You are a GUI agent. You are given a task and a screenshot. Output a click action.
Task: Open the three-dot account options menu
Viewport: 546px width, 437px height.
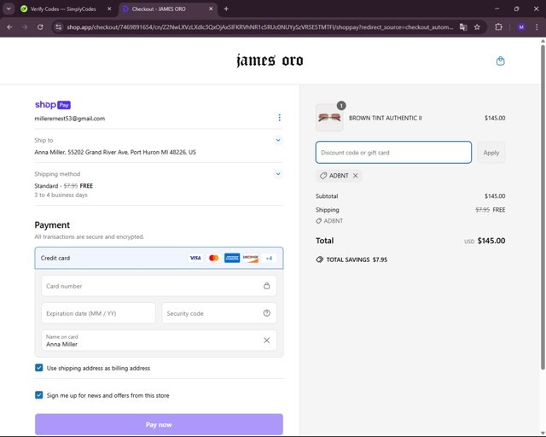(279, 118)
